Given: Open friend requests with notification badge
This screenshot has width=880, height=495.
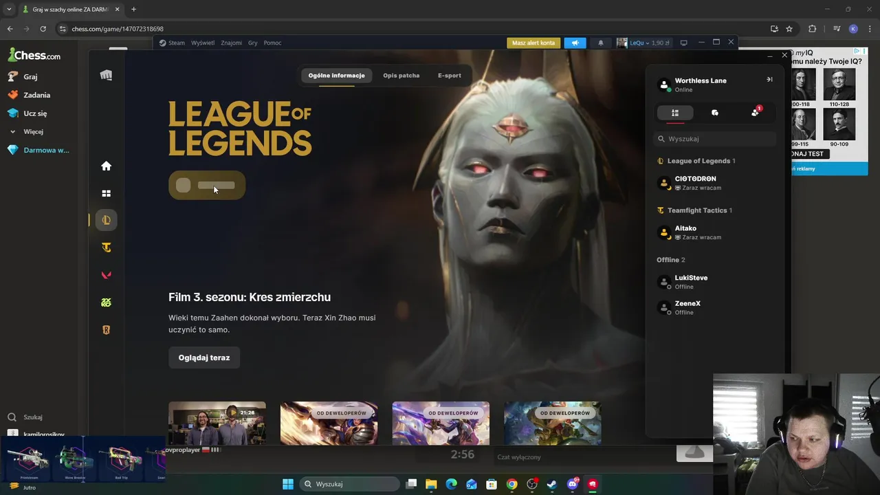Looking at the screenshot, I should point(756,112).
